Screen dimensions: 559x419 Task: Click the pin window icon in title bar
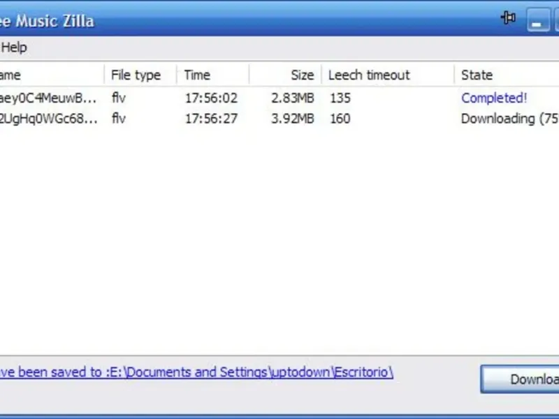(508, 17)
